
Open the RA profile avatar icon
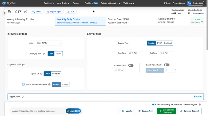click(x=189, y=3)
